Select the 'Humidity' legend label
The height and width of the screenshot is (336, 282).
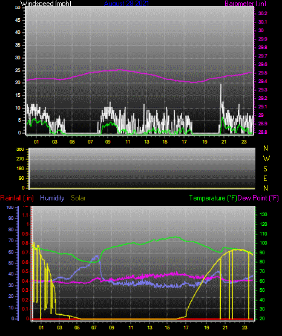pos(52,198)
